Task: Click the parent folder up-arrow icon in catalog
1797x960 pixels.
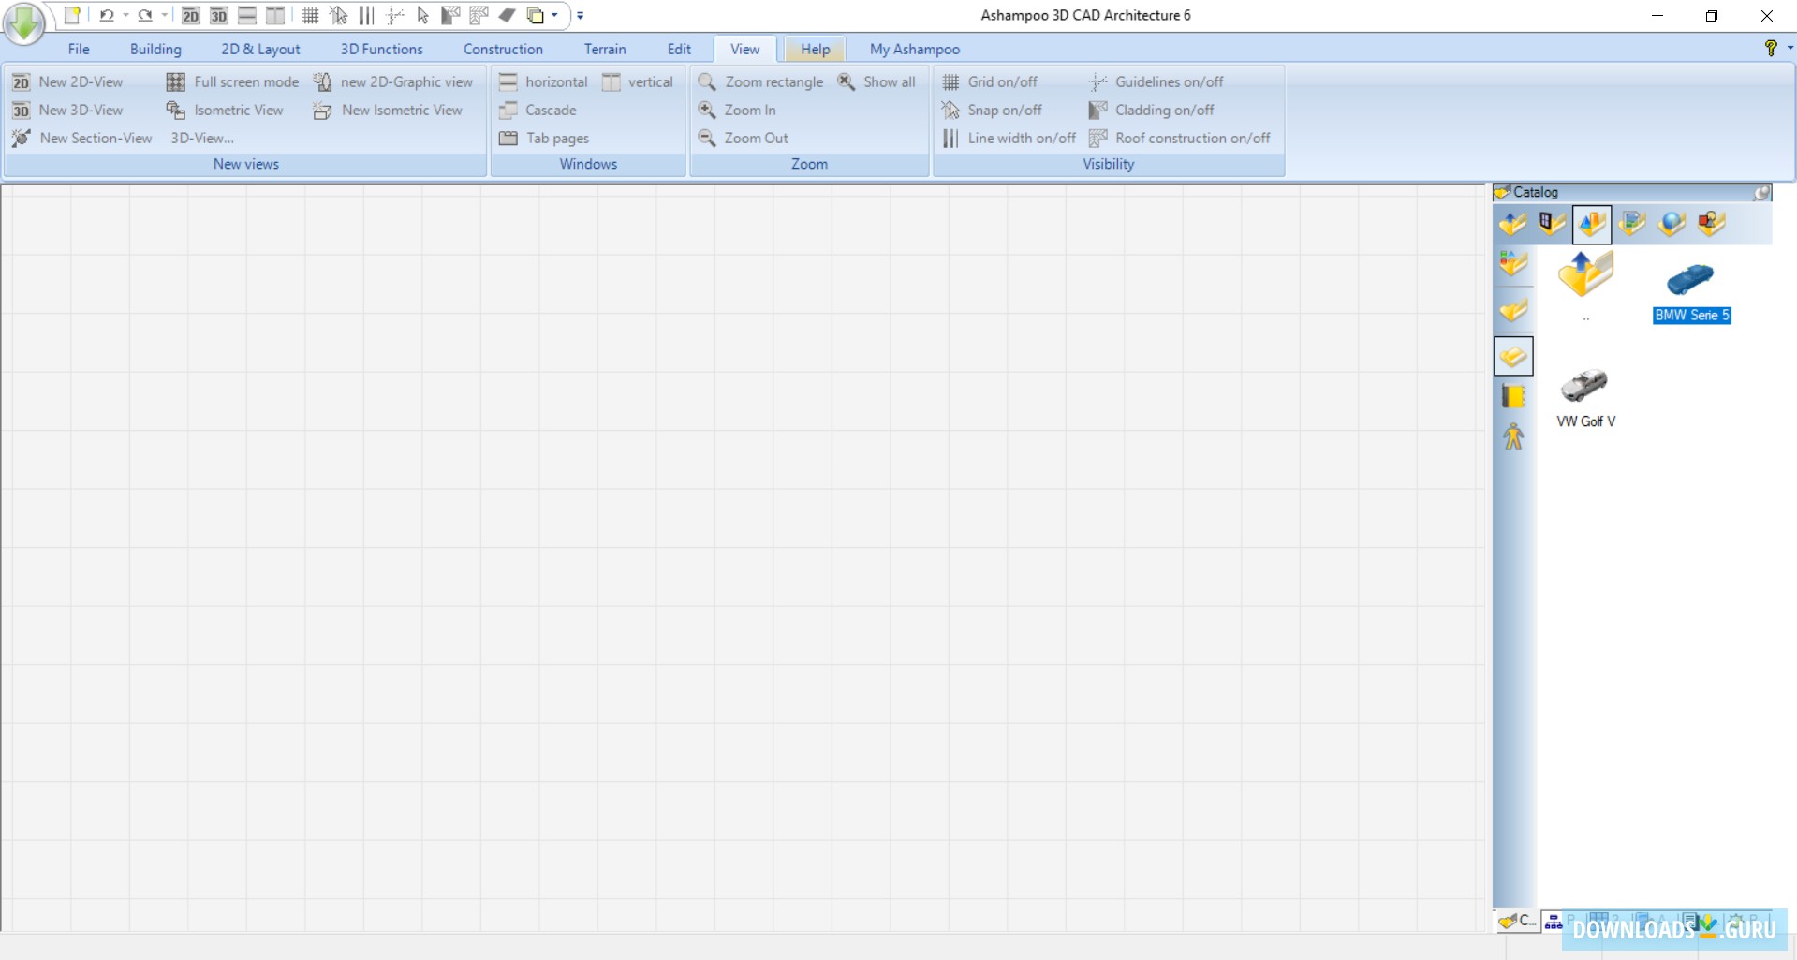Action: [1585, 275]
